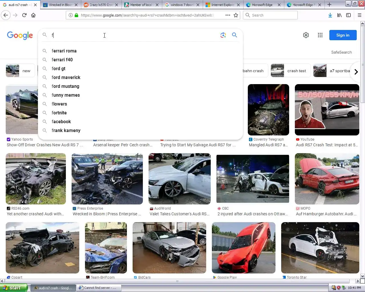This screenshot has height=292, width=365.
Task: Select the ferrari roma suggestion
Action: pos(140,51)
